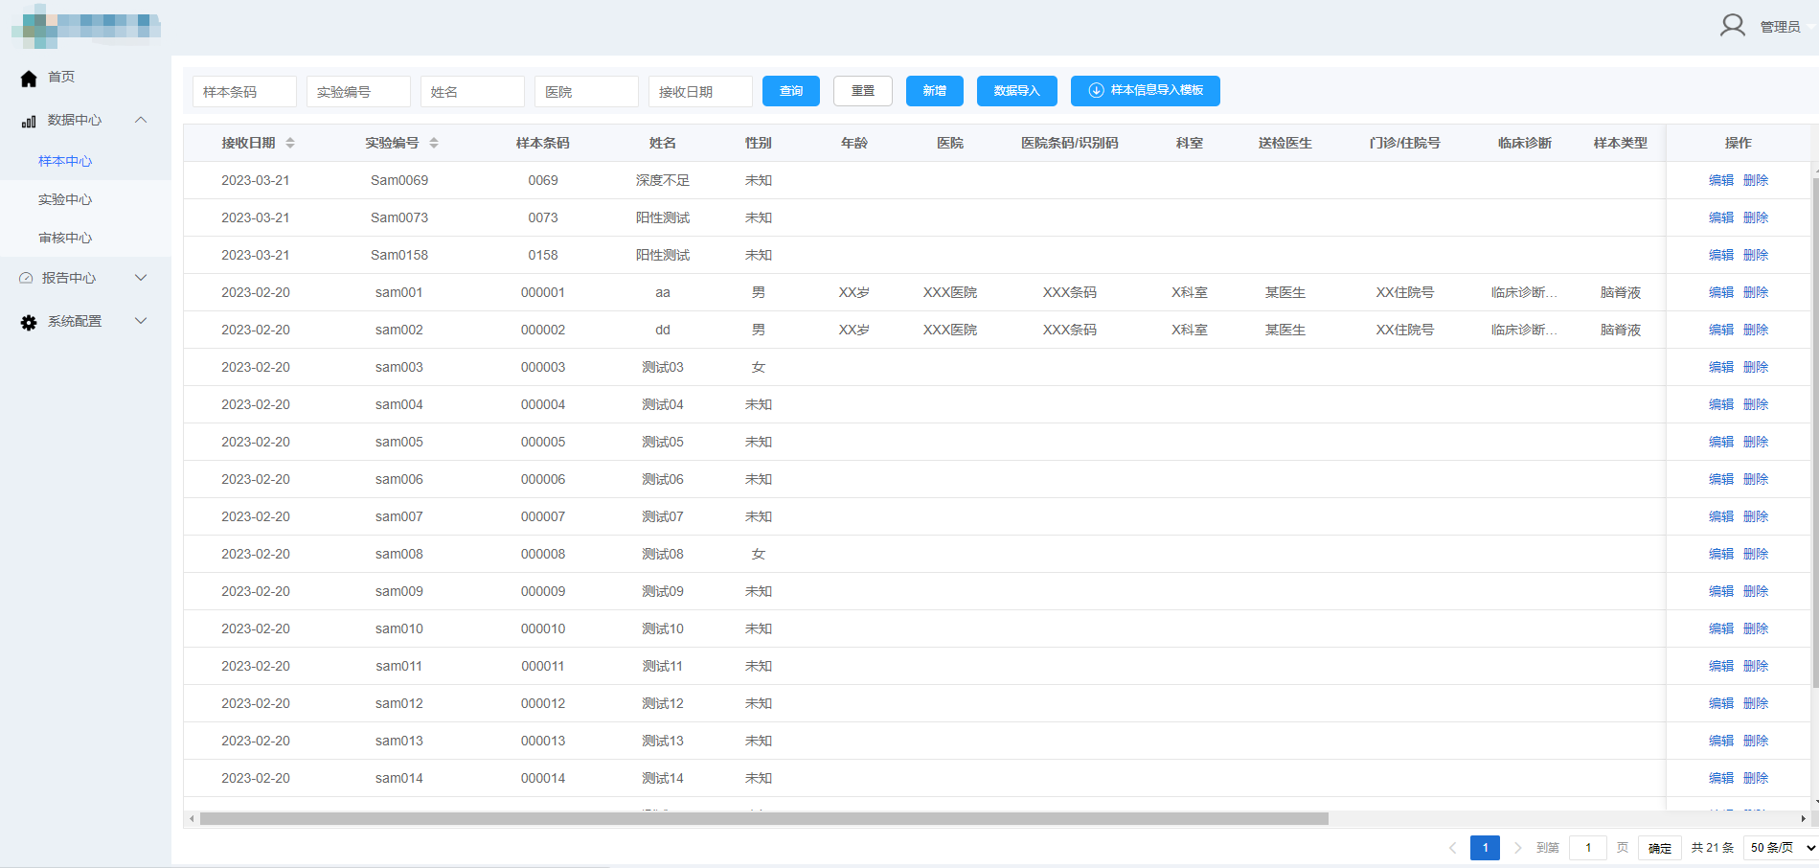Expand the 报告中心 menu chevron
This screenshot has width=1819, height=868.
pos(141,278)
